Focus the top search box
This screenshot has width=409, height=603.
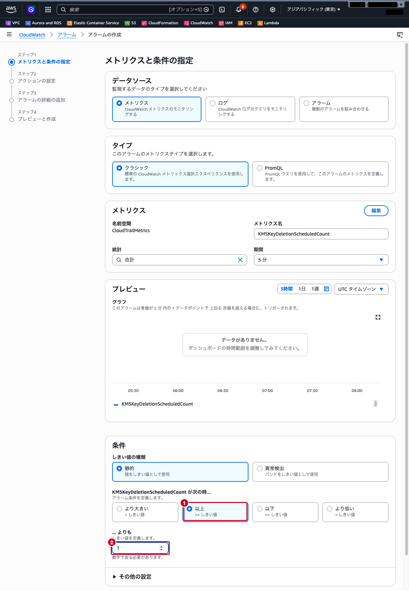(x=135, y=10)
